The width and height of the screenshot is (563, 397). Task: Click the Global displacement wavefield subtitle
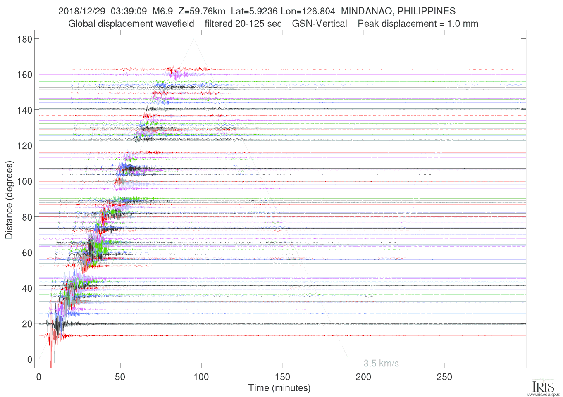click(131, 24)
